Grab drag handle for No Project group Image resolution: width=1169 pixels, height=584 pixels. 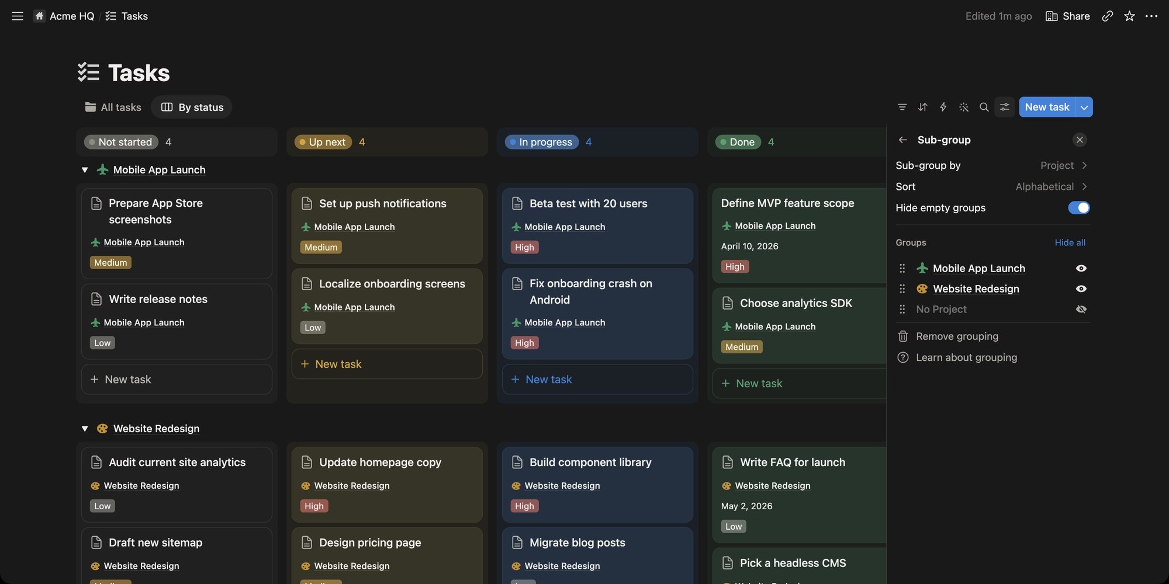(x=902, y=309)
